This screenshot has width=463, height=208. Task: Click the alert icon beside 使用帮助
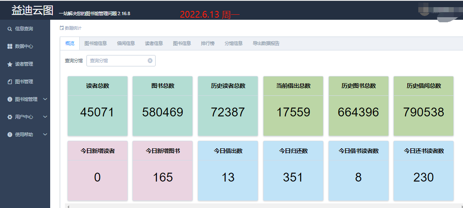coord(10,135)
